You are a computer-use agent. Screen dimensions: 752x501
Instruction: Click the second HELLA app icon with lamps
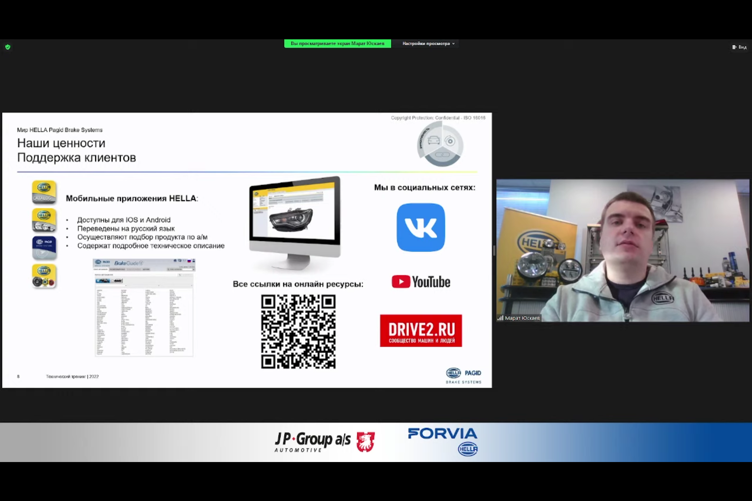[44, 220]
